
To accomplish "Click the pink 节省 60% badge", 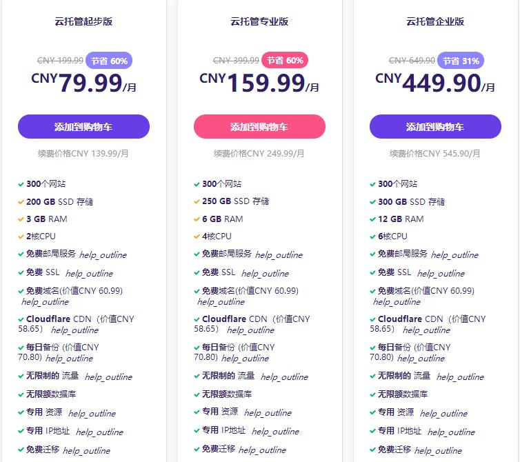I will 286,61.
